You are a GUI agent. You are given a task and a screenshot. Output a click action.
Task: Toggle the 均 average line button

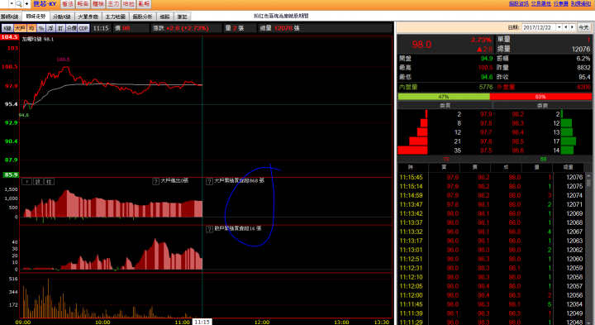tap(31, 28)
